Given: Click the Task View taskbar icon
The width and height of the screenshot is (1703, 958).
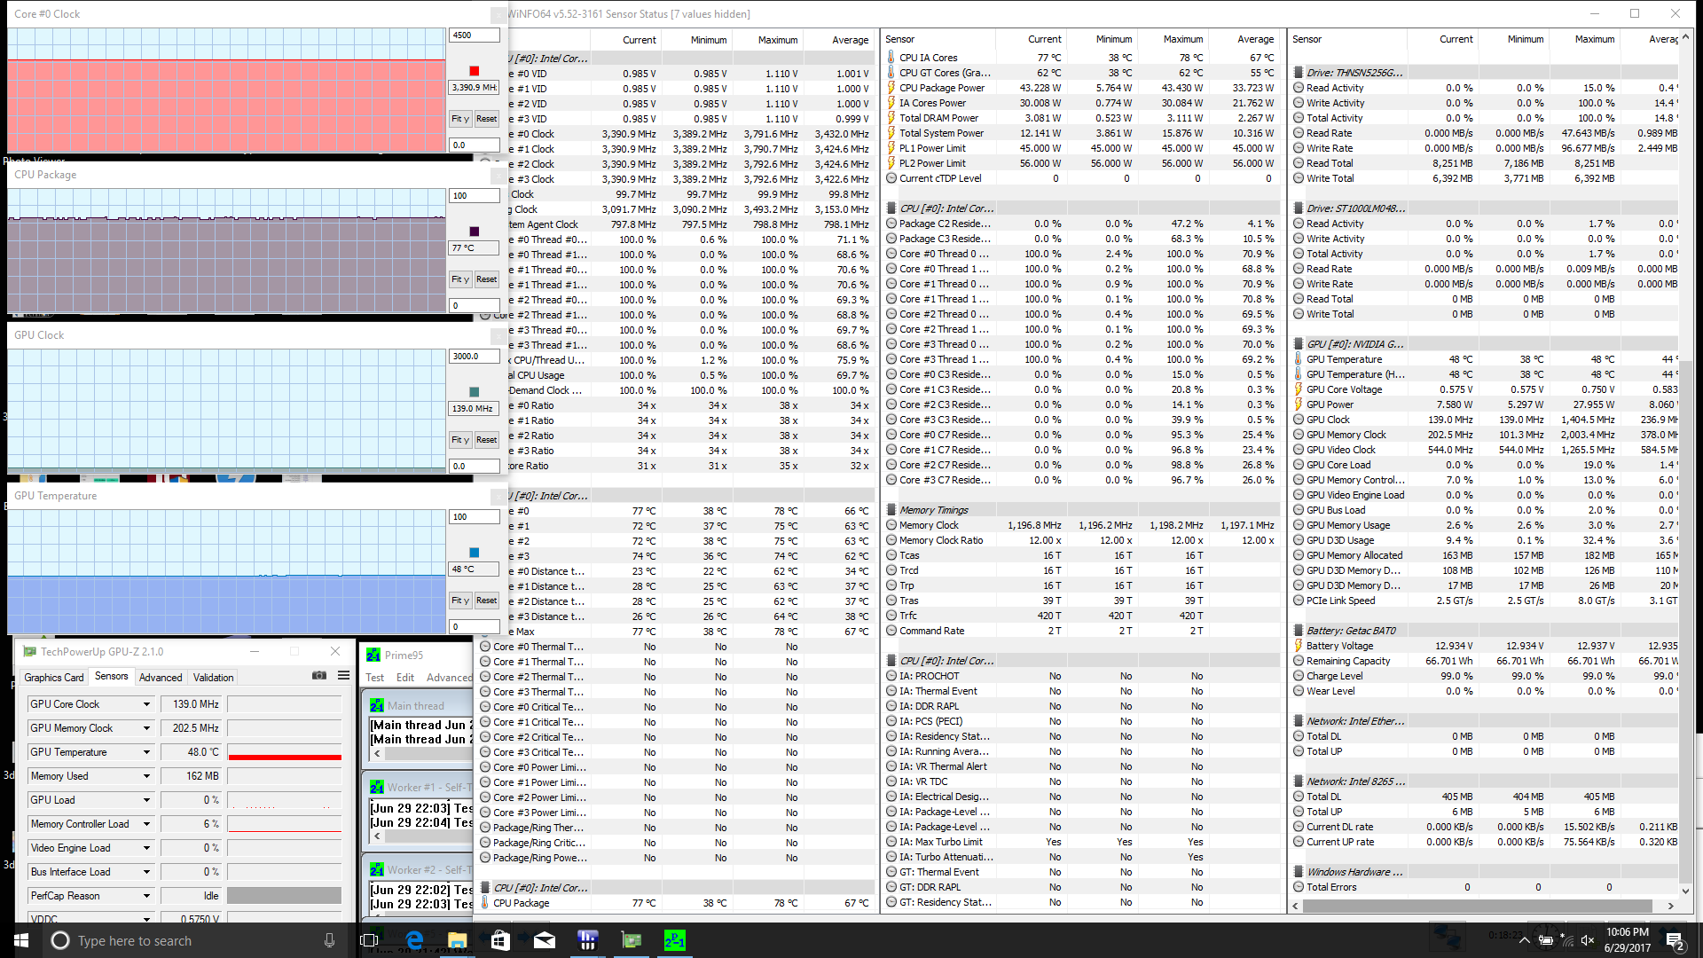Looking at the screenshot, I should tap(370, 940).
